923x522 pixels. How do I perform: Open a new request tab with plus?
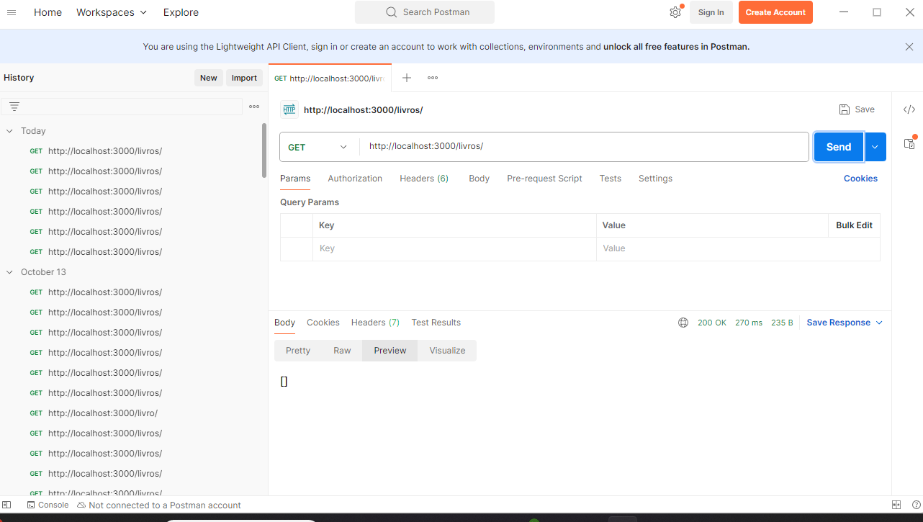(x=407, y=78)
